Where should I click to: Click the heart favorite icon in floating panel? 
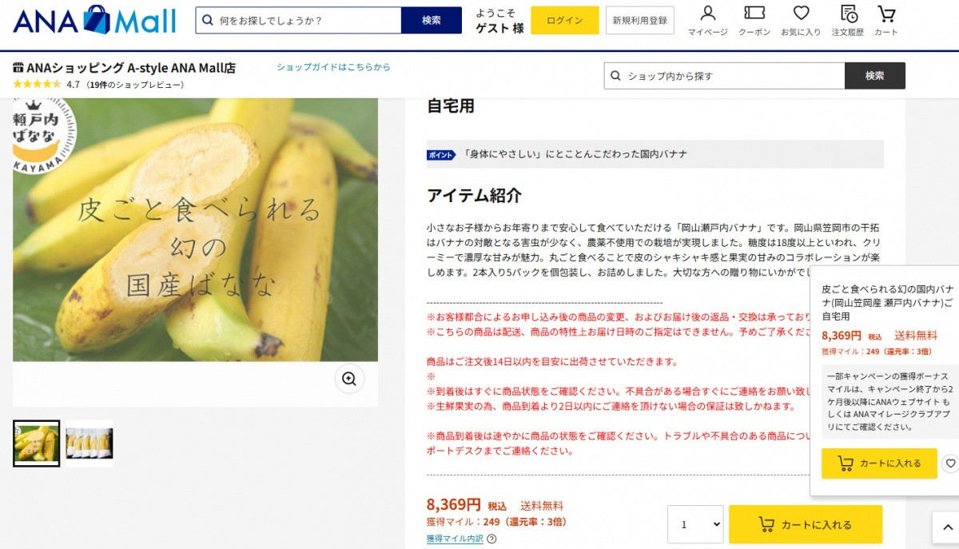coord(949,463)
